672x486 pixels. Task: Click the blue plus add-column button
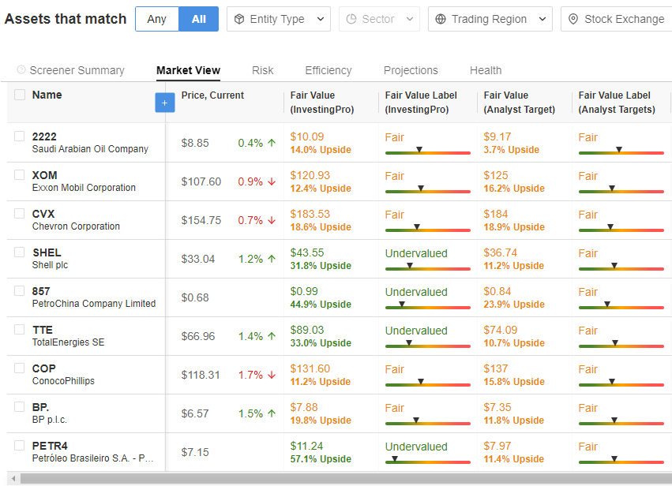click(x=164, y=103)
